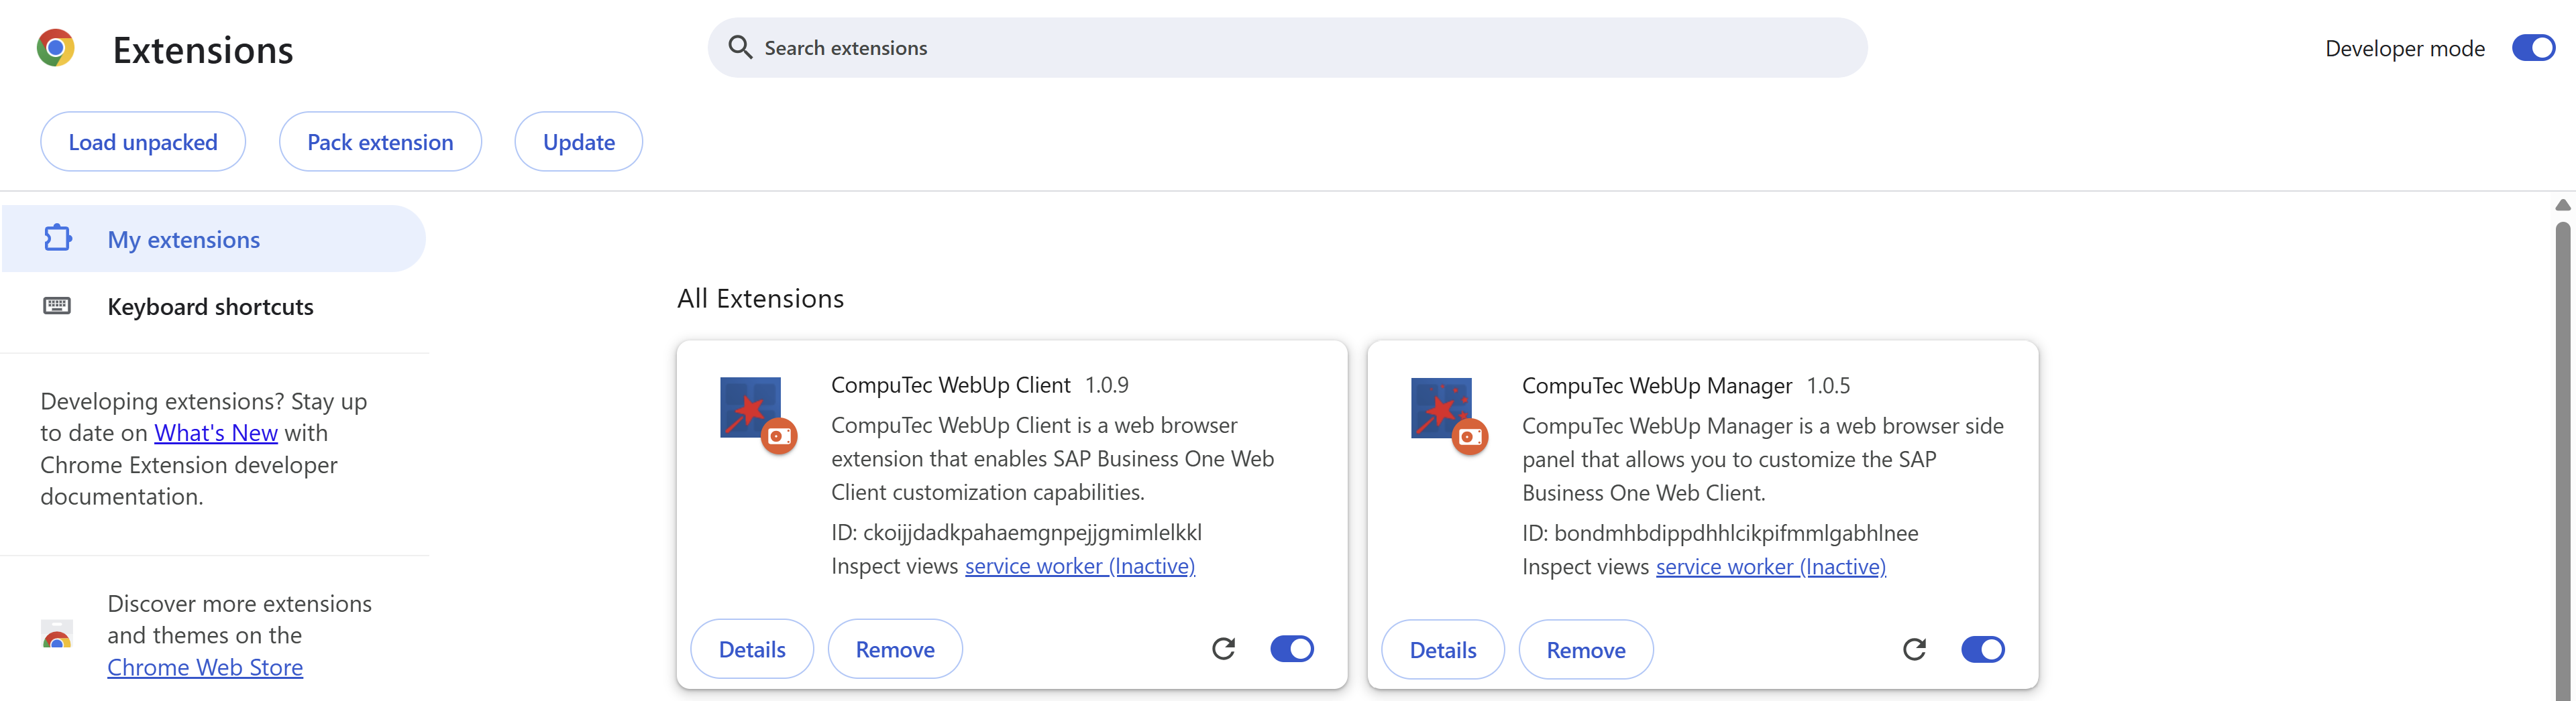Disable the CompuTec WebUp Manager extension
The image size is (2576, 701).
click(x=1983, y=648)
